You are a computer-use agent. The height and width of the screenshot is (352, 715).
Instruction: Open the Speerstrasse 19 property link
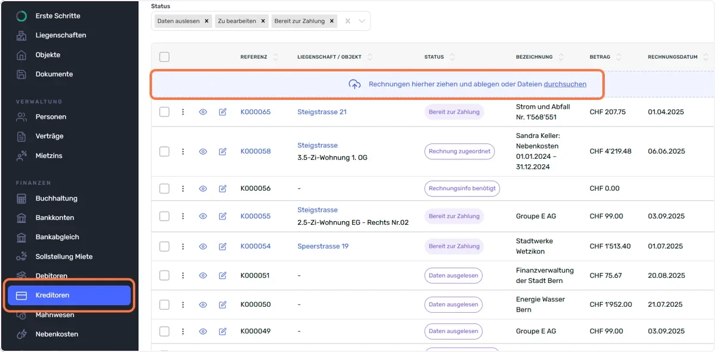coord(323,246)
